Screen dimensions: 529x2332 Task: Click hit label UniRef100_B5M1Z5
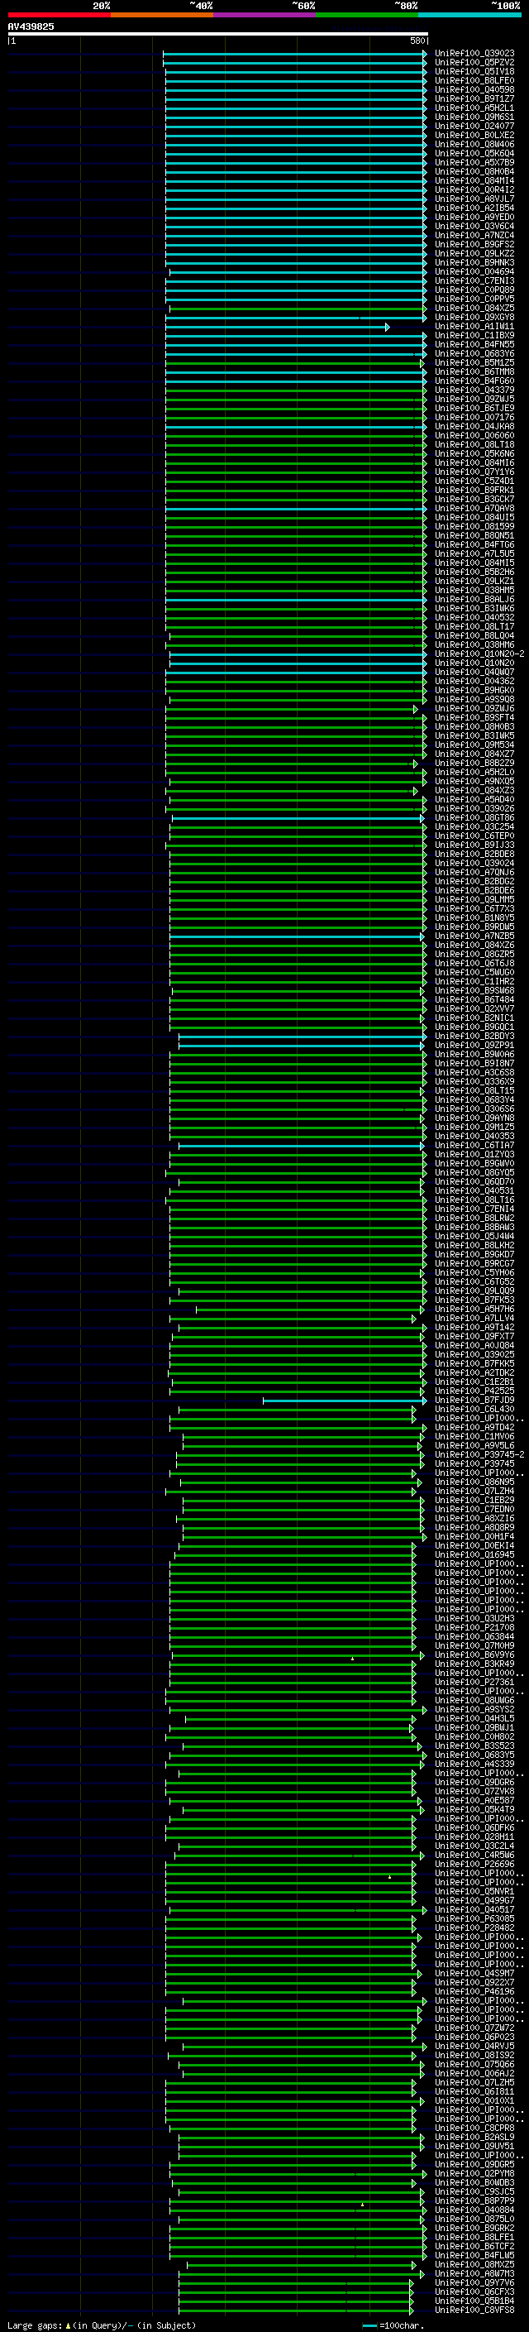coord(474,363)
